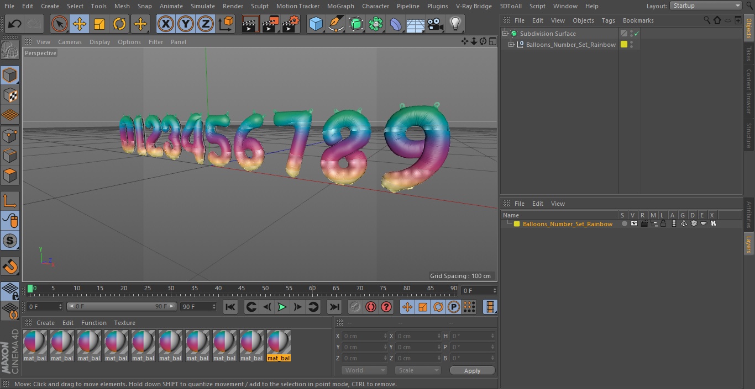Open the World coordinate dropdown
The height and width of the screenshot is (389, 755).
point(364,370)
